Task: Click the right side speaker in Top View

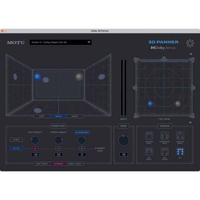Action: (x=193, y=88)
